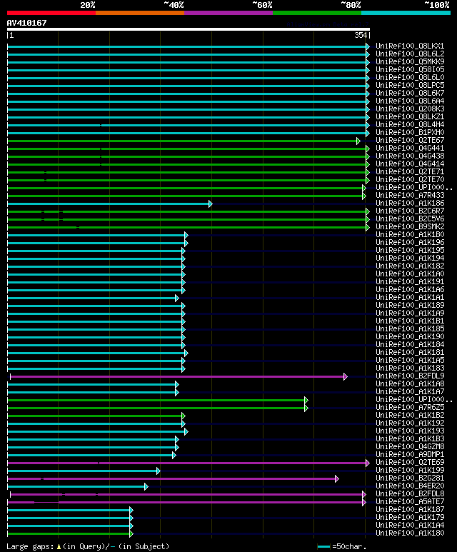The height and width of the screenshot is (552, 457).
Task: Select label UniRef100_B2C6R7
Action: click(x=410, y=211)
